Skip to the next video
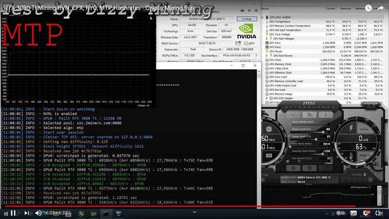 (26, 213)
